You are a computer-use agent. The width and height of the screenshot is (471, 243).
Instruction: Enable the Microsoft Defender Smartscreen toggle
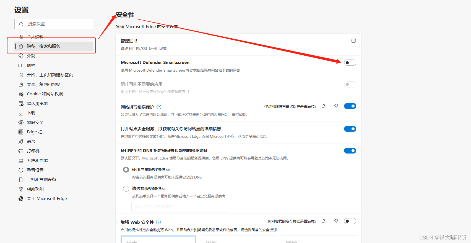[x=350, y=63]
